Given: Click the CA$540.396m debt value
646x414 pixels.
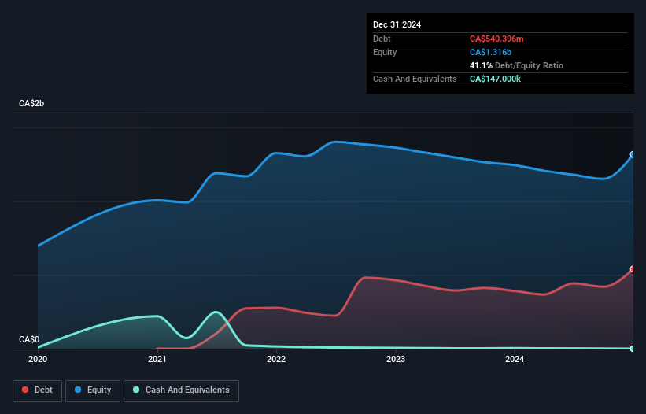Looking at the screenshot, I should [x=496, y=39].
